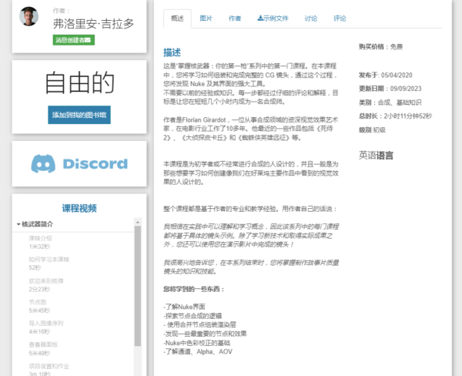Open the 示例文件 download tab
Screen dimensions: 462x376
click(x=273, y=18)
